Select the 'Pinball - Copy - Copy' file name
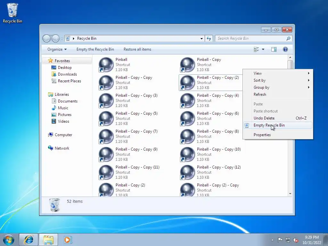Screen dimensions: 328x246 pyautogui.click(x=134, y=78)
